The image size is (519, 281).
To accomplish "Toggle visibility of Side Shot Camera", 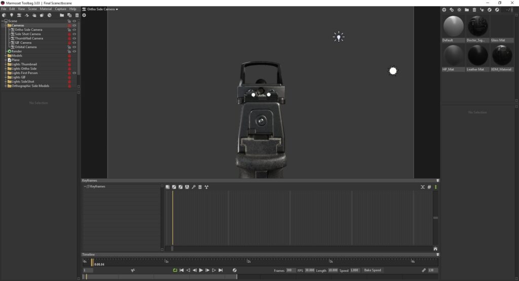I will (x=74, y=34).
